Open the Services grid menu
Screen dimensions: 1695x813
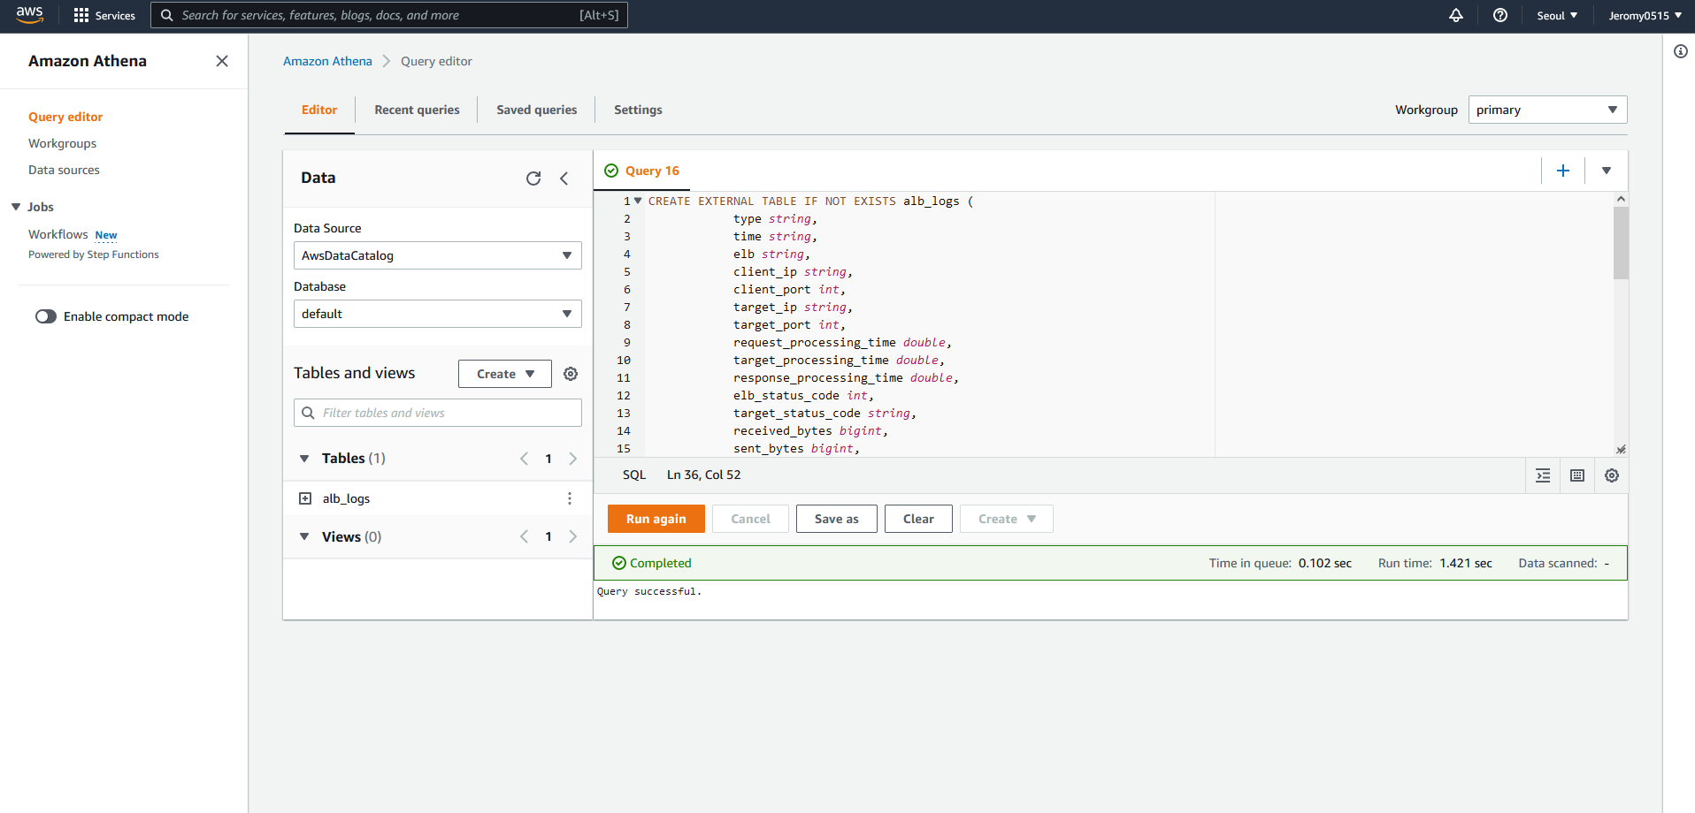tap(104, 16)
